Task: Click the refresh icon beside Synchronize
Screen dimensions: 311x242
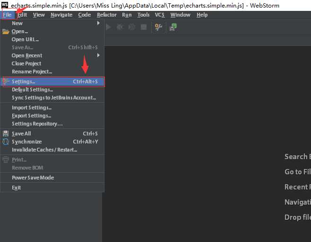Action: point(6,142)
